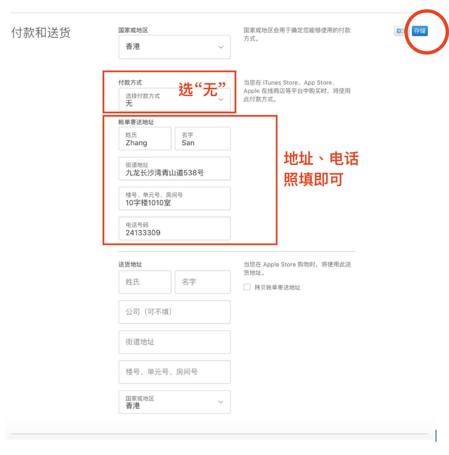
Task: Click the empty shipping 楼号、单元号、房间号 field
Action: click(174, 372)
